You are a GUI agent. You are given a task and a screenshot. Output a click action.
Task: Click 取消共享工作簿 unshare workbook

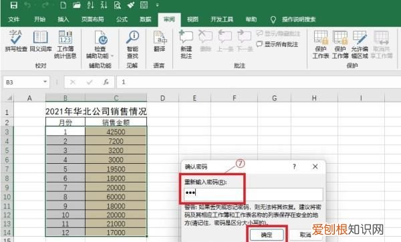pos(382,45)
